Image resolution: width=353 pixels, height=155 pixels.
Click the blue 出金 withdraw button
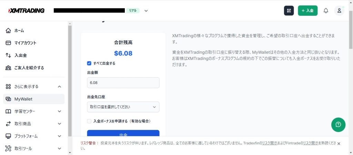click(123, 134)
